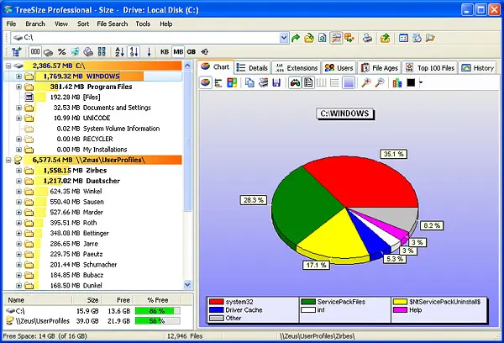Viewport: 504px width, 343px height.
Task: Click the black chart color swatch
Action: pos(411,82)
